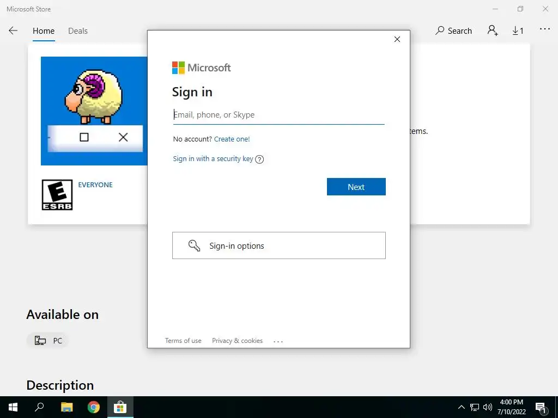558x418 pixels.
Task: Open the EVERYONE rating link
Action: [95, 185]
